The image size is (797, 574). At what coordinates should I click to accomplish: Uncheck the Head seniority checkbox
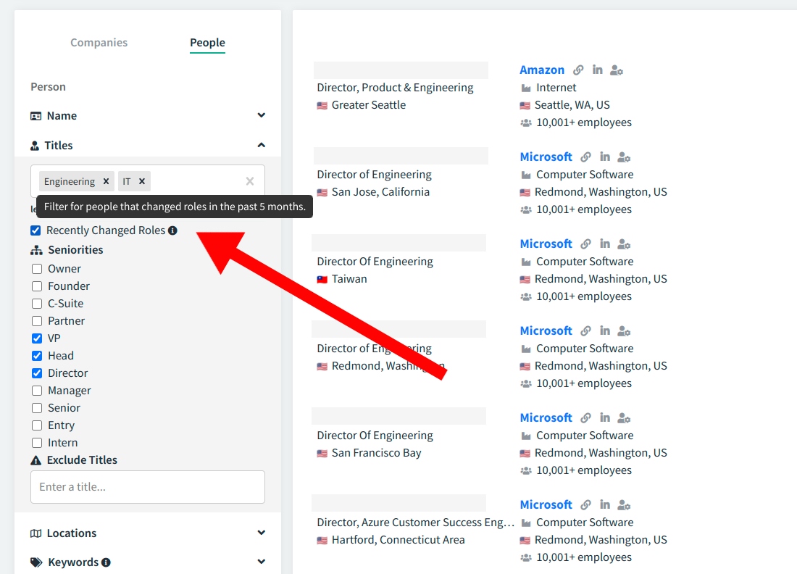pos(37,355)
